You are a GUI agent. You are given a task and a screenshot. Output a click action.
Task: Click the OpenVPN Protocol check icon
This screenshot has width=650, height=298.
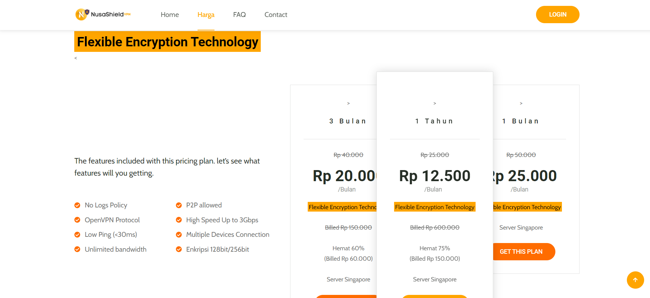(77, 220)
